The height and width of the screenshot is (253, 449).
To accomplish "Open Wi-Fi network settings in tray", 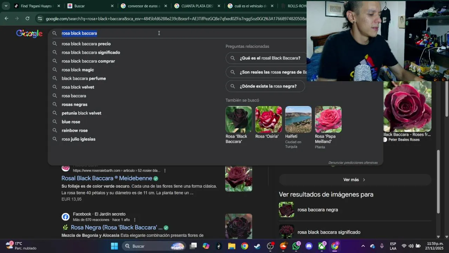I will [404, 246].
